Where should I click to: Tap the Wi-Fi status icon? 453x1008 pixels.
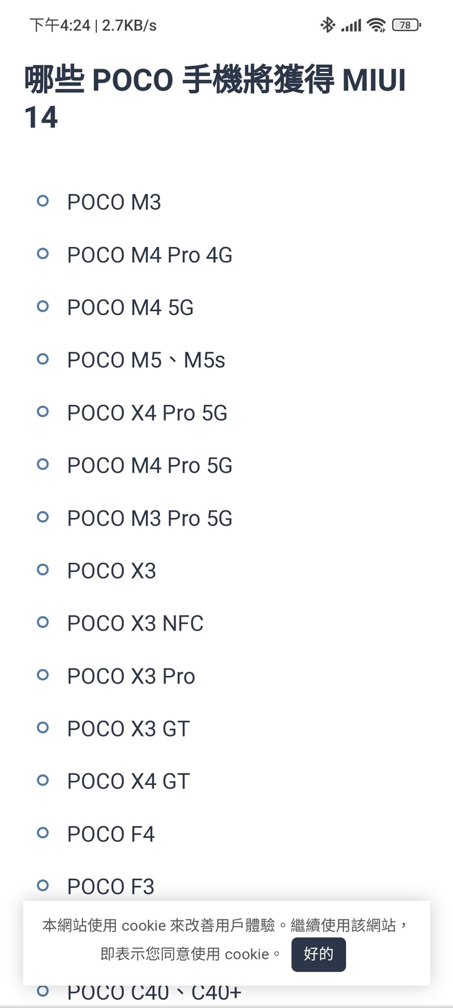[376, 25]
